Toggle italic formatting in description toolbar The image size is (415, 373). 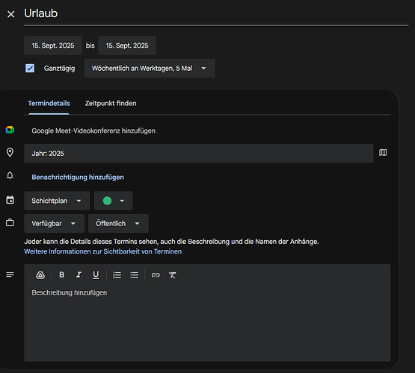tap(79, 275)
